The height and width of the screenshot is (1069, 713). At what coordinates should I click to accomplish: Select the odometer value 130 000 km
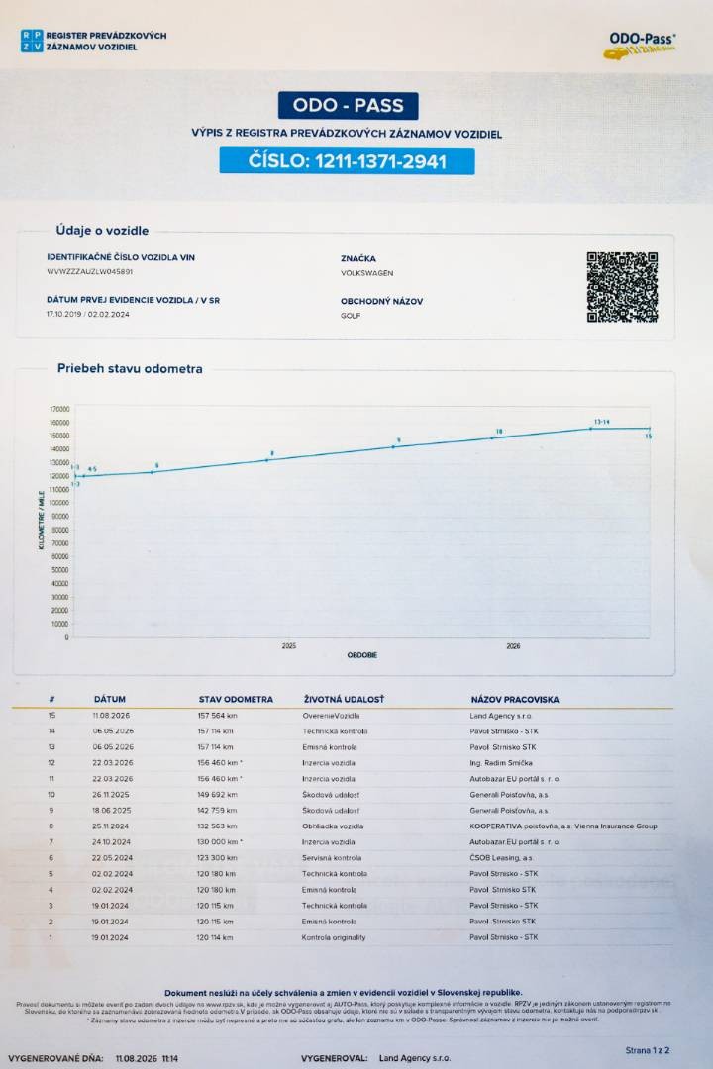pyautogui.click(x=220, y=842)
